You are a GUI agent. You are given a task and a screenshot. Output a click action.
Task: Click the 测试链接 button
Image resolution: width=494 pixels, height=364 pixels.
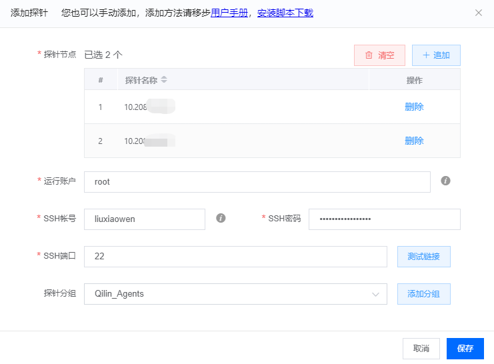click(x=423, y=257)
